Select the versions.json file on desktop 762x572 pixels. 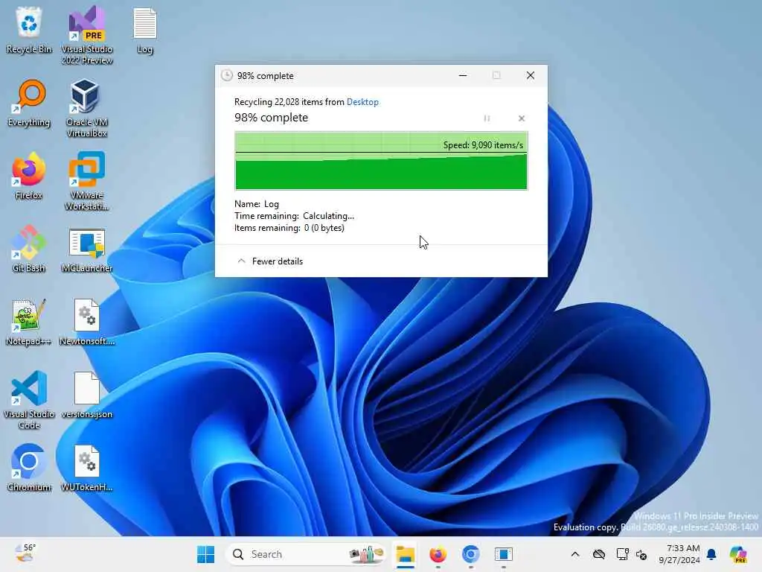87,395
